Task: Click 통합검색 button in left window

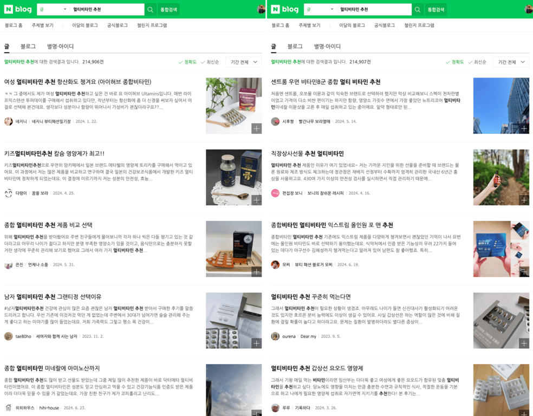Action: click(168, 10)
